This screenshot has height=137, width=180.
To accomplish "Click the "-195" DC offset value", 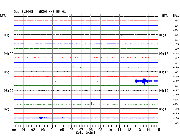I will [176, 123].
